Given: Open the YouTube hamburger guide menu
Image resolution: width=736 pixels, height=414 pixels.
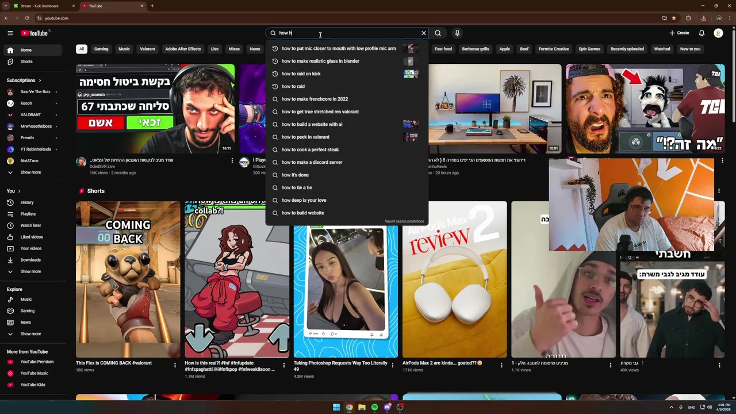Looking at the screenshot, I should 10,33.
